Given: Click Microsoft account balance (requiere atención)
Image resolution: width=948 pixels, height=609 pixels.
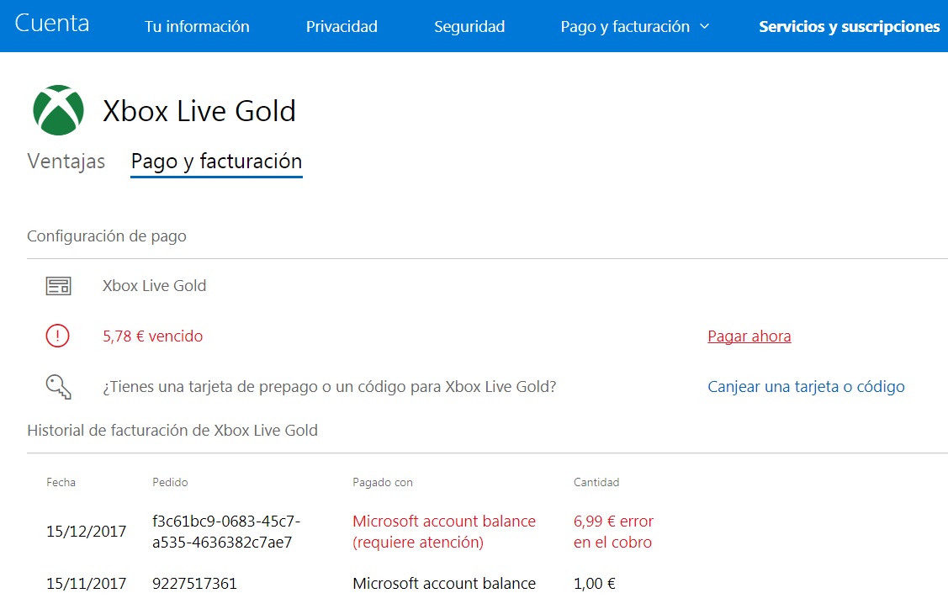Looking at the screenshot, I should (x=444, y=532).
